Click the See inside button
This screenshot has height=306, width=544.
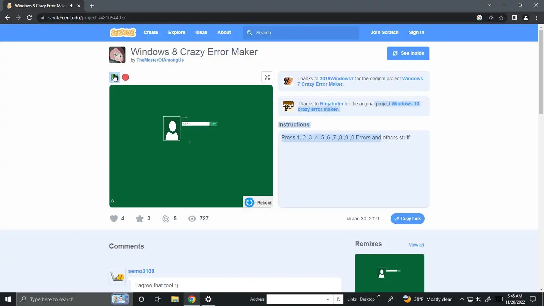pyautogui.click(x=408, y=53)
